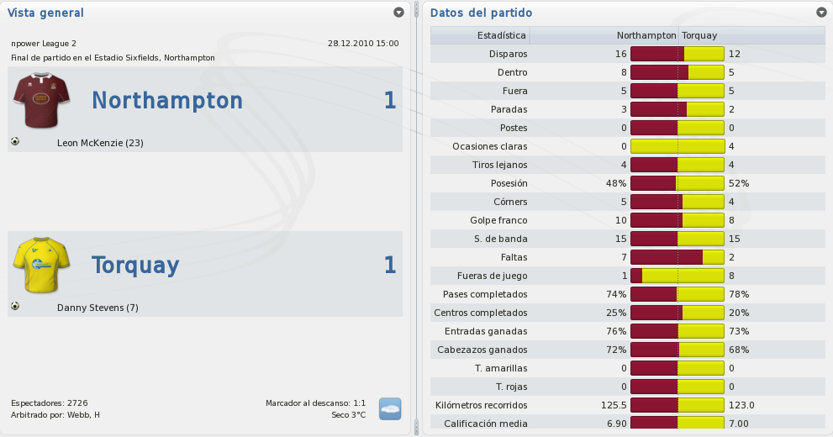Screen dimensions: 833x437
Task: Click the goal ball icon beside Leon McKenzie
Action: [x=15, y=141]
